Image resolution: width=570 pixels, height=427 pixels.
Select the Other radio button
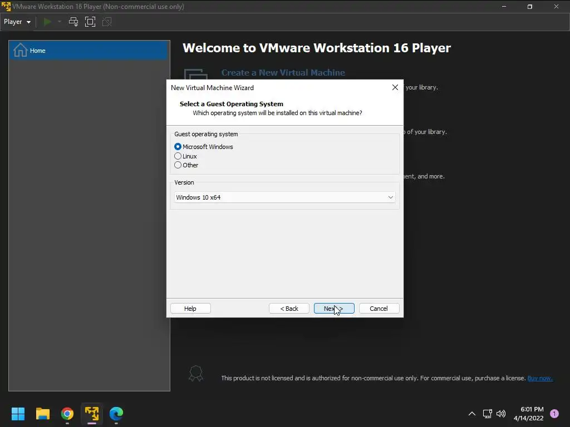[x=178, y=165]
